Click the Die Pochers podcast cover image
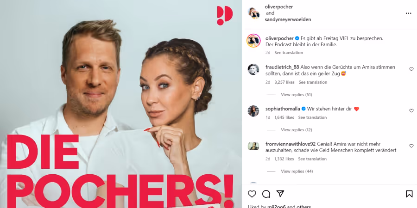 121,104
